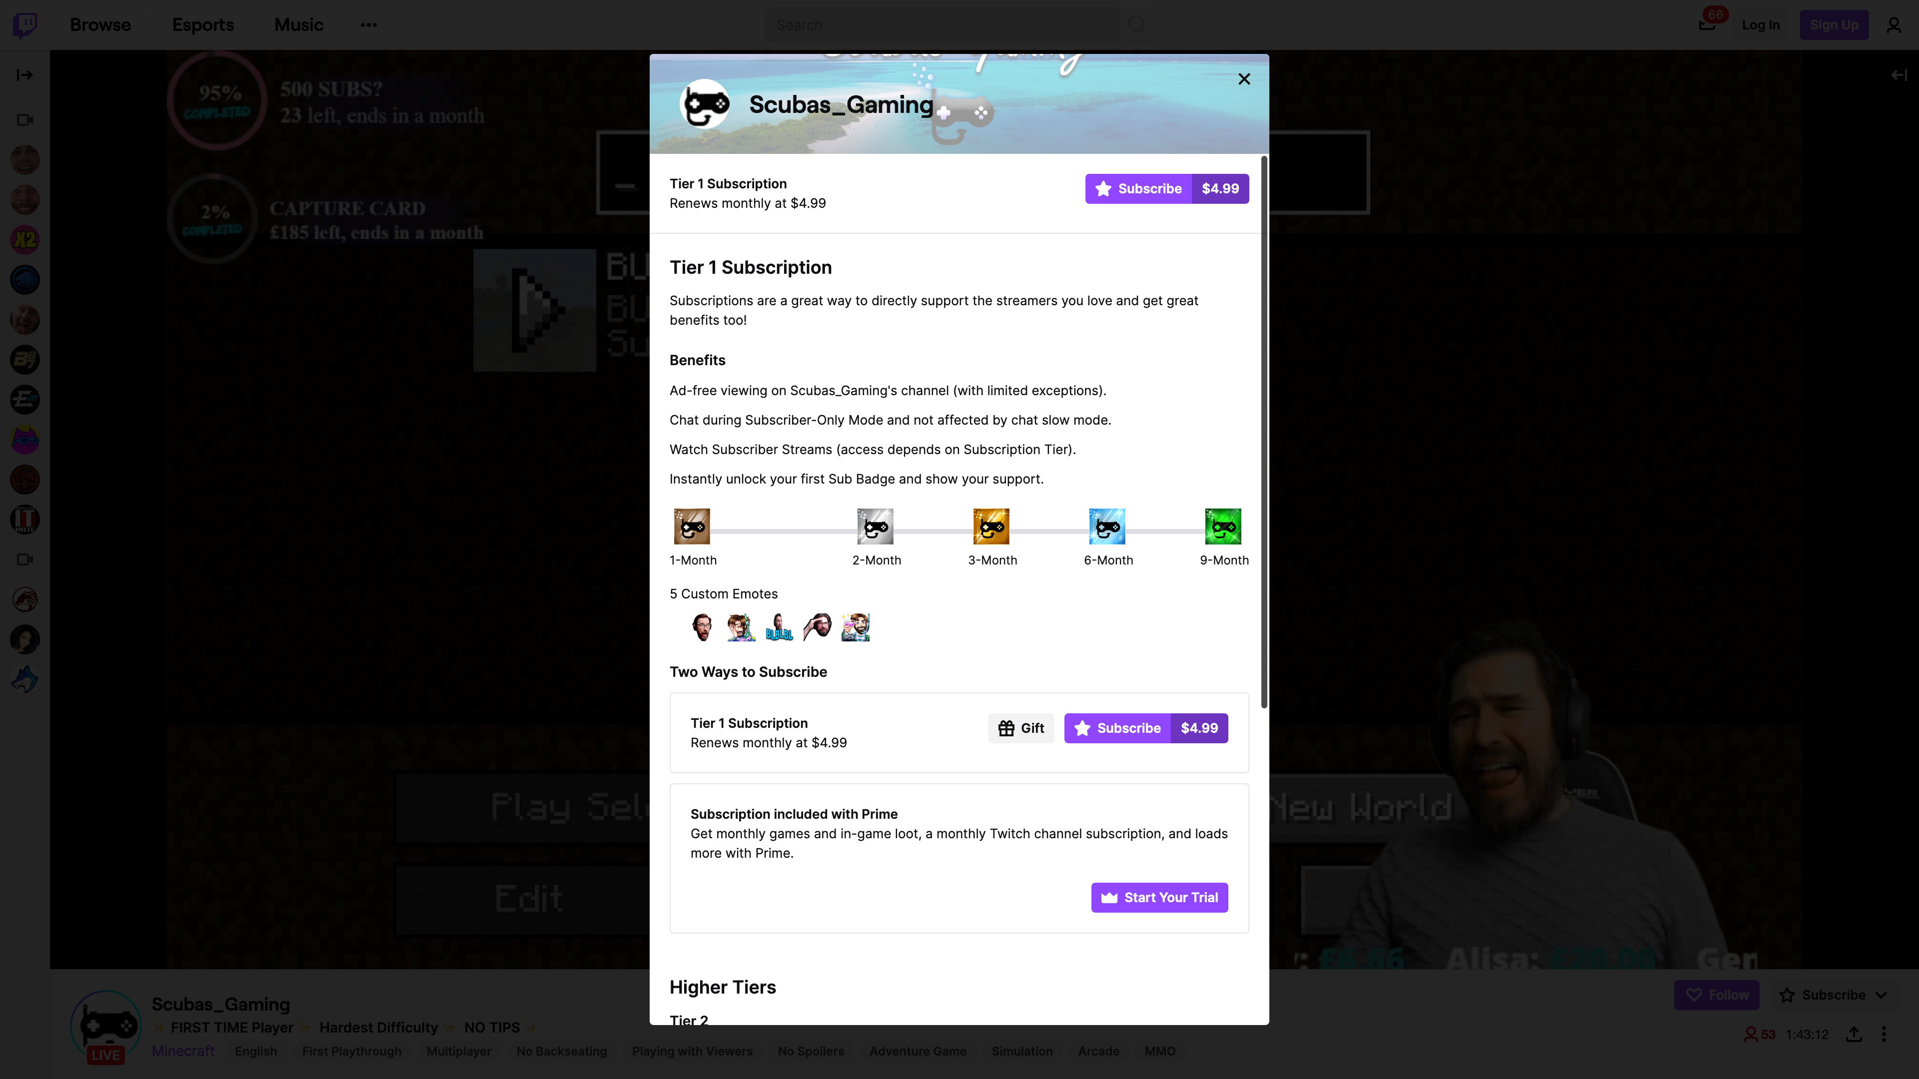Click the search magnifier icon
The width and height of the screenshot is (1919, 1079).
point(1137,24)
